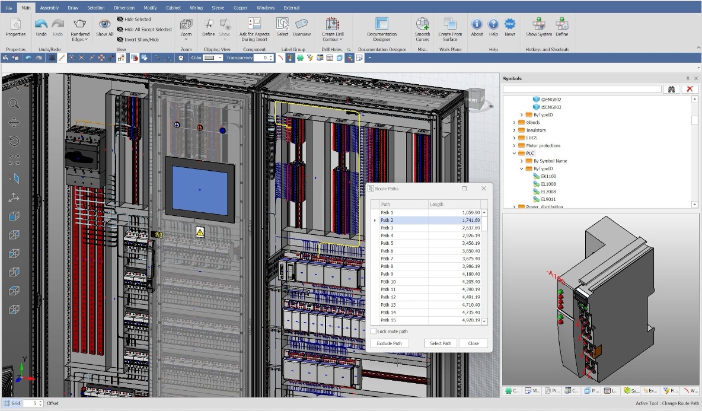702x411 pixels.
Task: Click the color swatch next to Color label
Action: (209, 58)
